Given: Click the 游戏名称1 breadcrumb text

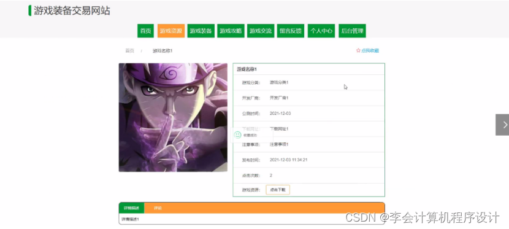Looking at the screenshot, I should [163, 51].
